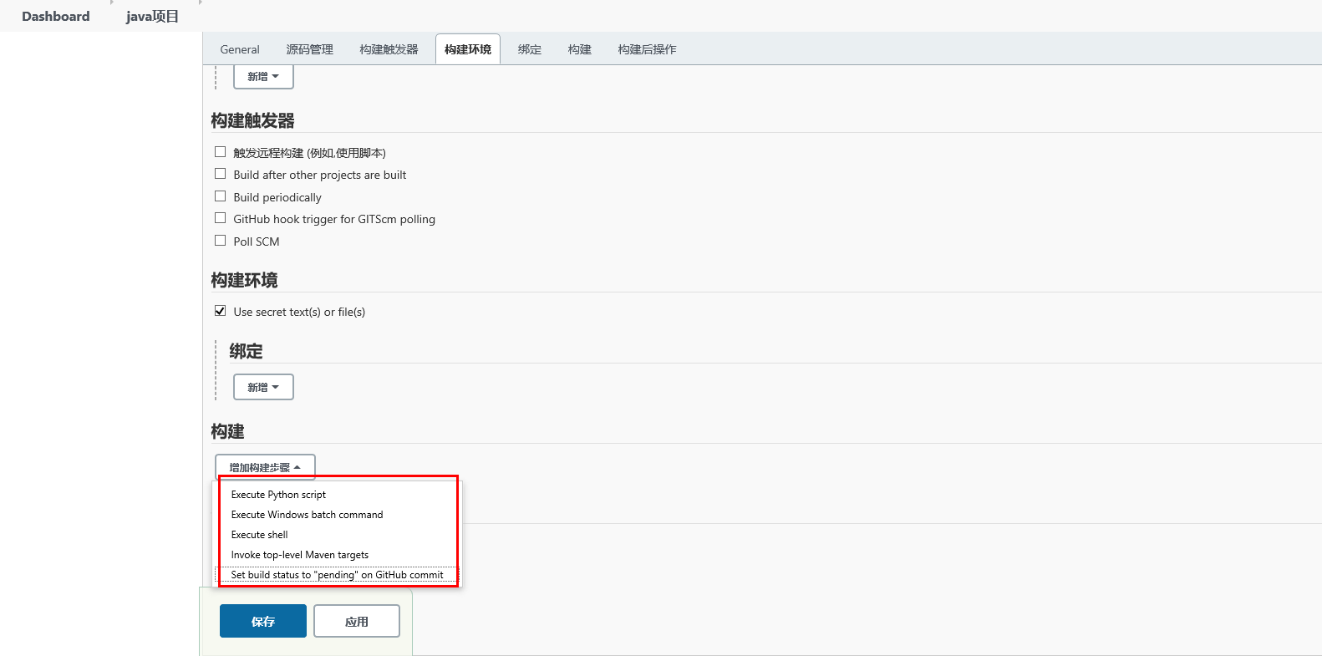Open the java项目 breadcrumb link
The height and width of the screenshot is (656, 1322).
click(152, 16)
